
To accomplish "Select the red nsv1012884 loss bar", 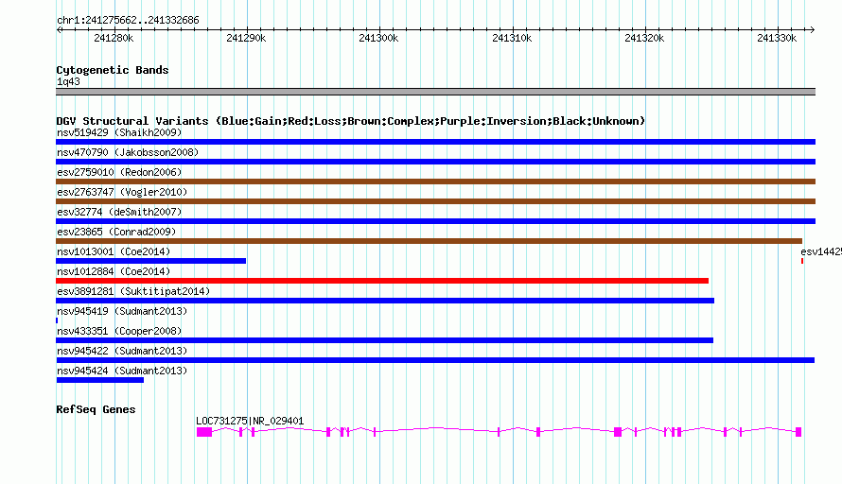I will tap(382, 281).
